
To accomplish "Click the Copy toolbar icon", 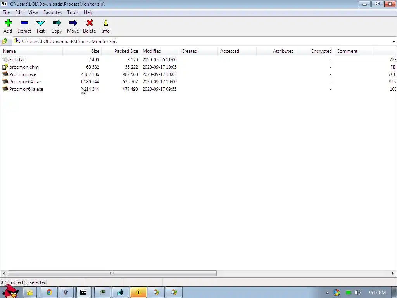I will coord(57,23).
